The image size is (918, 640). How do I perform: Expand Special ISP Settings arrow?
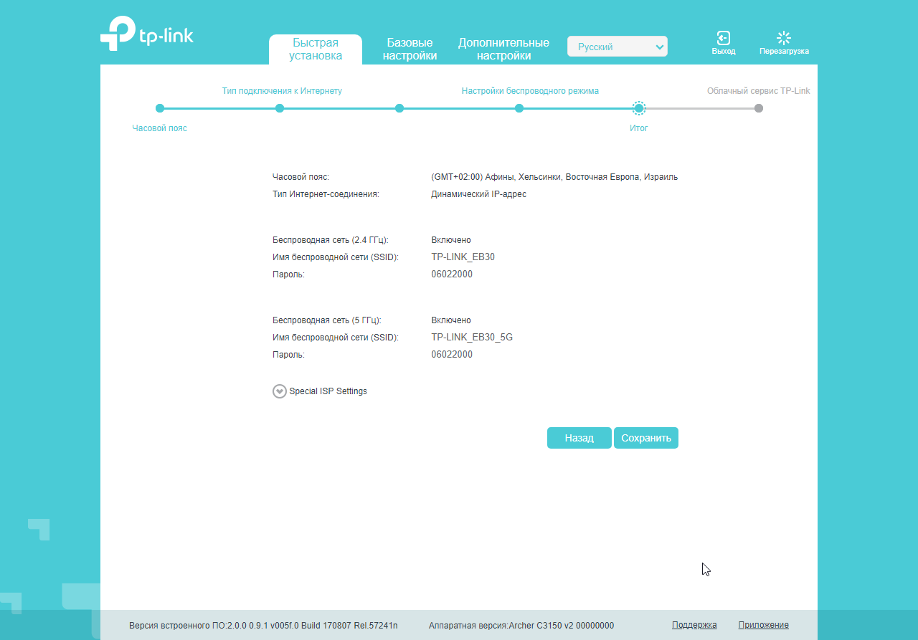[280, 391]
